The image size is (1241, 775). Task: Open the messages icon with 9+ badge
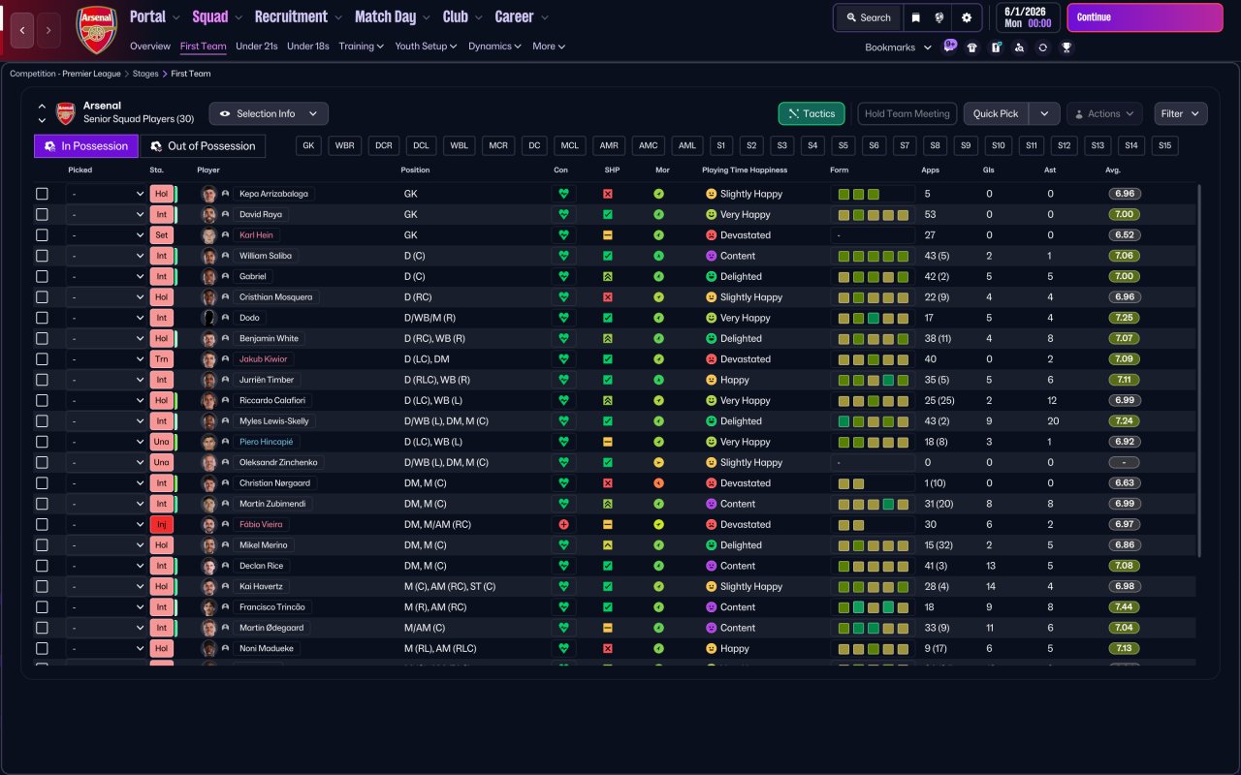pos(949,46)
